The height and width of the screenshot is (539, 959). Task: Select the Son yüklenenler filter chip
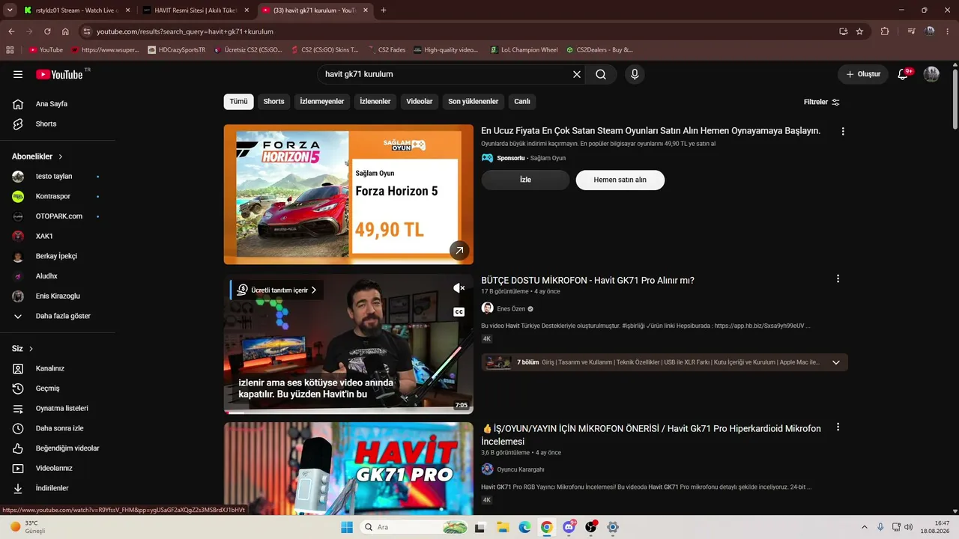pos(474,102)
